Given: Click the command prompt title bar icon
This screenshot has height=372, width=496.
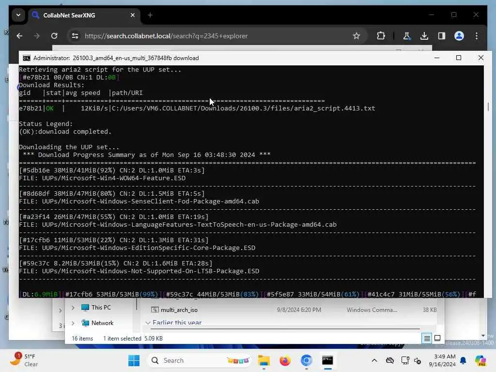Looking at the screenshot, I should coord(27,58).
